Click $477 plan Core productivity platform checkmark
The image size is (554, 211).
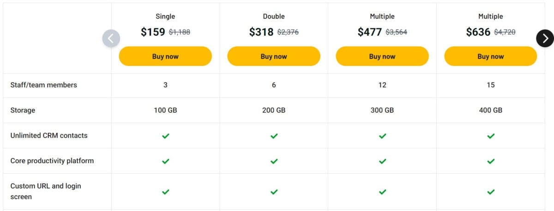tap(382, 161)
